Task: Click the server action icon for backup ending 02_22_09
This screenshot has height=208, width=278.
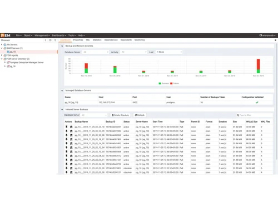Action: [71, 131]
